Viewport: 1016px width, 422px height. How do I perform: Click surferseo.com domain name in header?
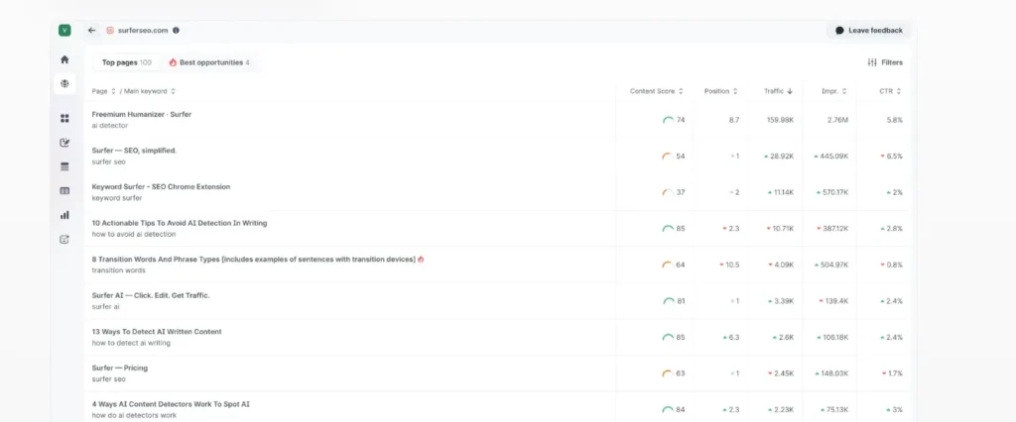(x=143, y=30)
